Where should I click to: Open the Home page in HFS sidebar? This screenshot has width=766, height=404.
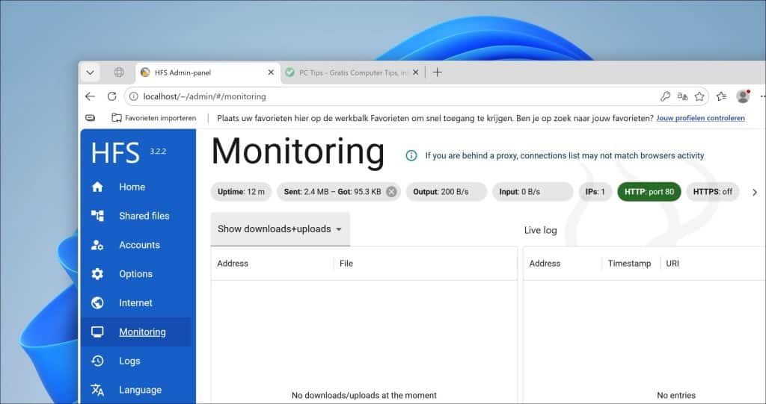click(x=132, y=187)
